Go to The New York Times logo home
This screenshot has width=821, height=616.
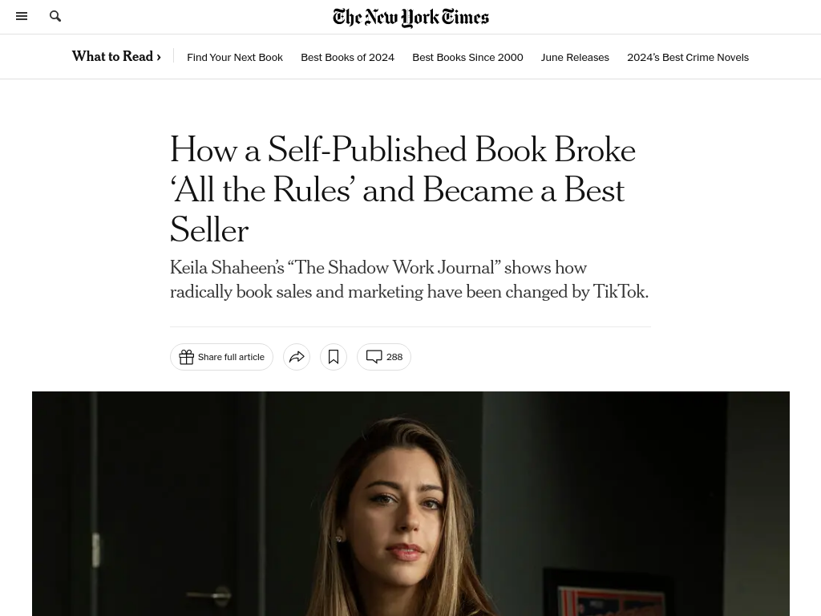pyautogui.click(x=410, y=18)
